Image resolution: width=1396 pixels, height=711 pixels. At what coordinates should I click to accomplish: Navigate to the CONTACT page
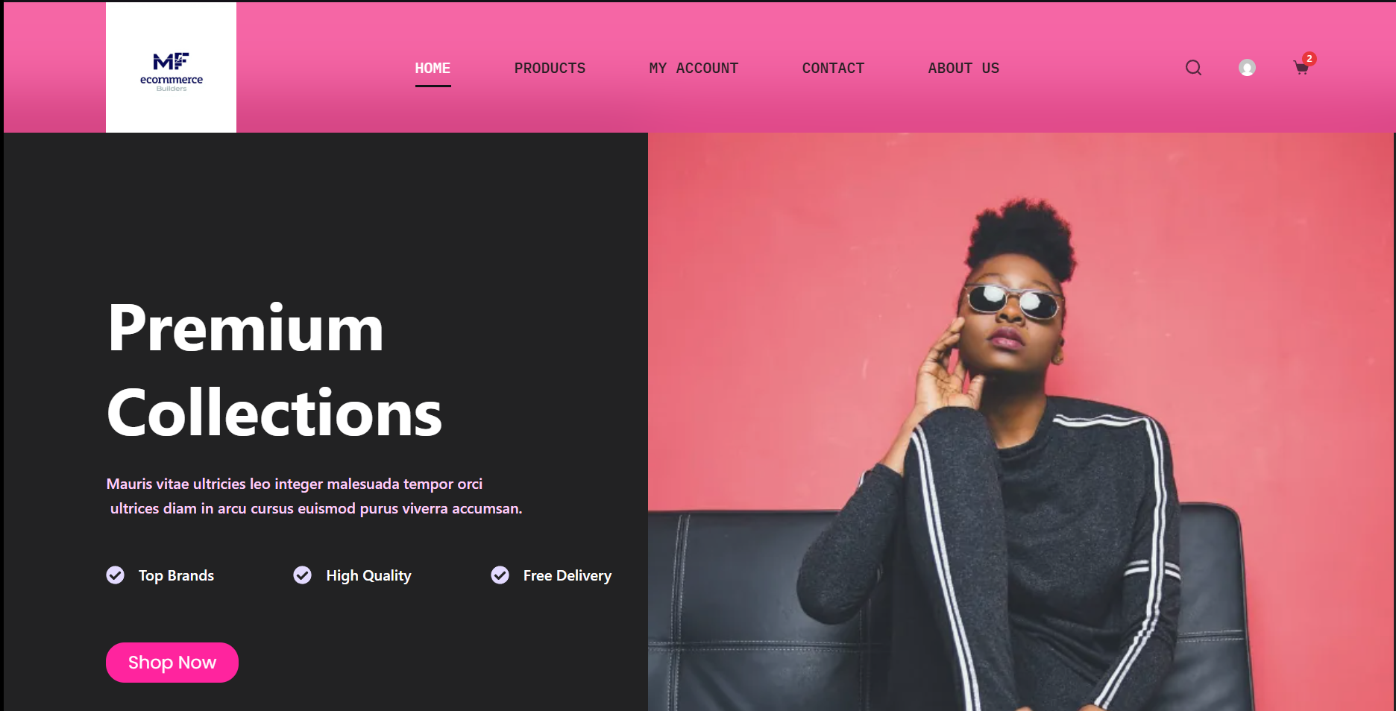pos(833,68)
